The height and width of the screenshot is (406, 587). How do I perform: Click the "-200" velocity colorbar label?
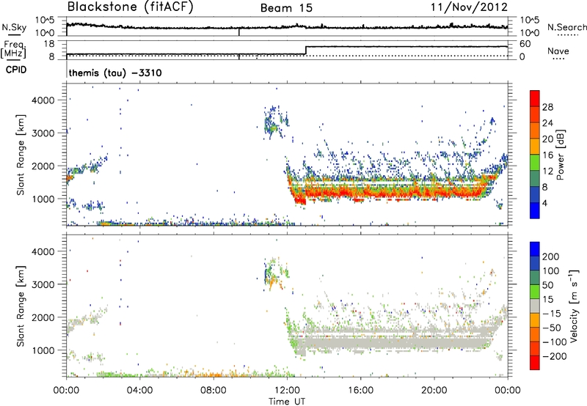[555, 356]
